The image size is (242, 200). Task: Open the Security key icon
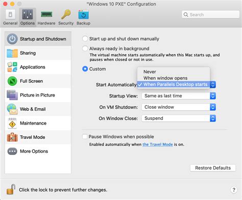66,14
